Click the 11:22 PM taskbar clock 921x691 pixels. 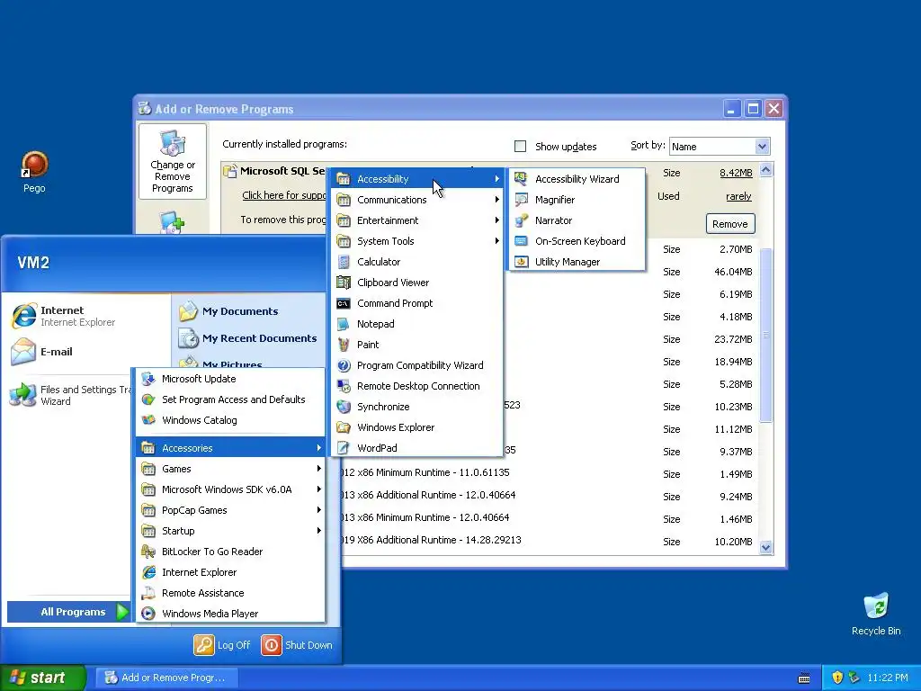(888, 678)
